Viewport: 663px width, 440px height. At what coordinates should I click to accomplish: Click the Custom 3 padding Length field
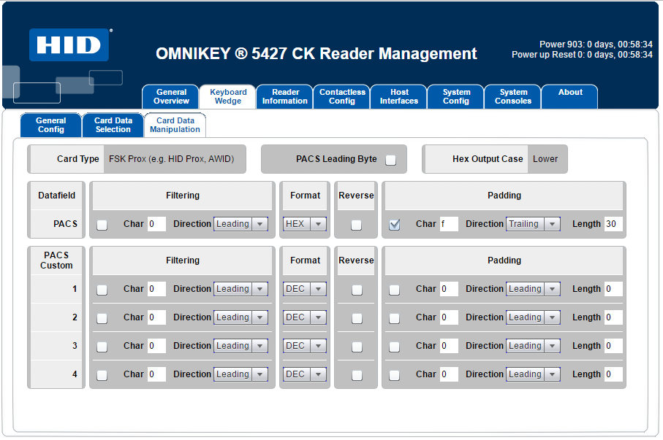coord(613,345)
